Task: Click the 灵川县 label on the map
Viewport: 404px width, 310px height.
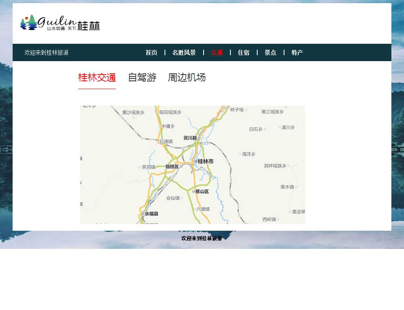Action: click(x=190, y=138)
